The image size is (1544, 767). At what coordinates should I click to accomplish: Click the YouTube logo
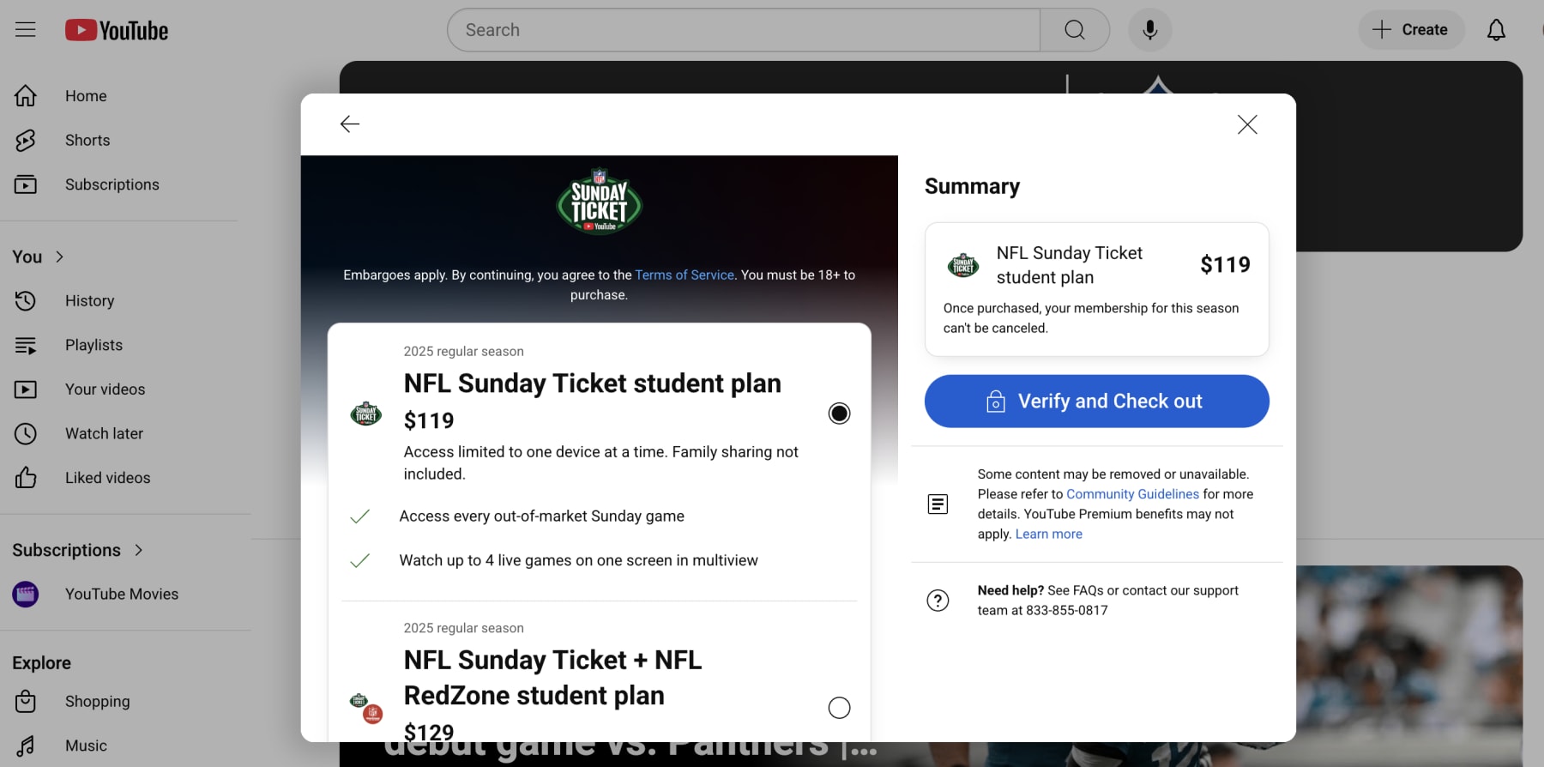coord(117,31)
